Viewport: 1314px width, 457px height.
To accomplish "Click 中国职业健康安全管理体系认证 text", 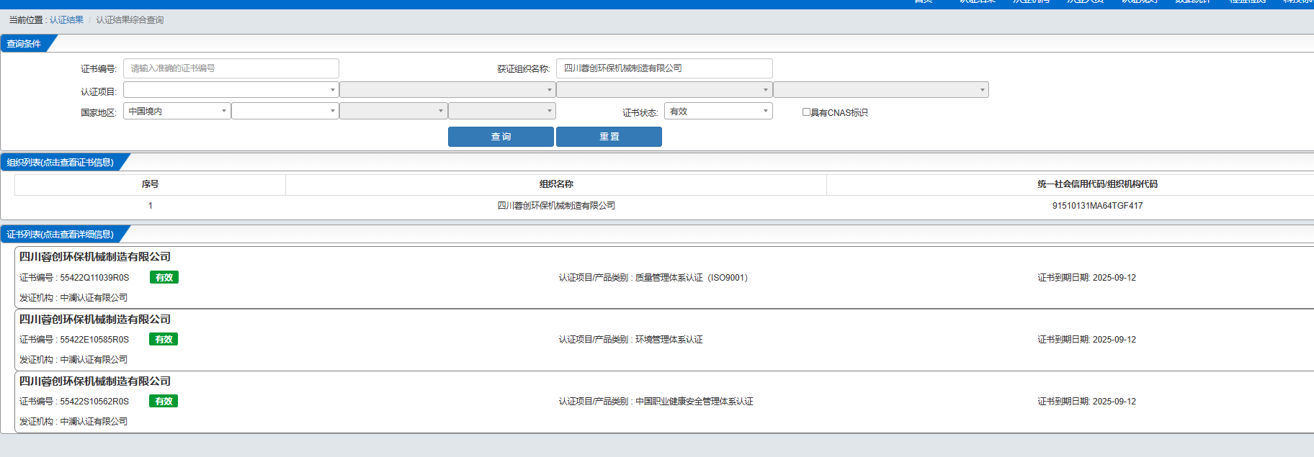I will point(694,402).
